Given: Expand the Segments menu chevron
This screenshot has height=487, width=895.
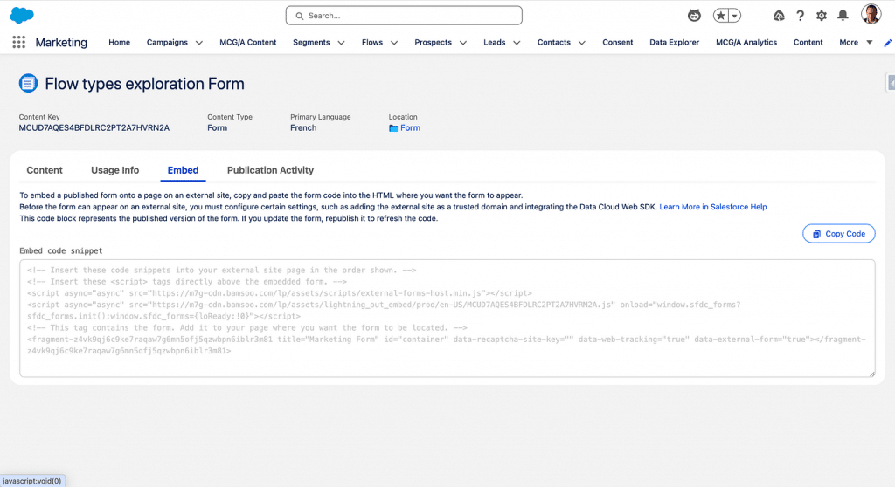Looking at the screenshot, I should (341, 42).
